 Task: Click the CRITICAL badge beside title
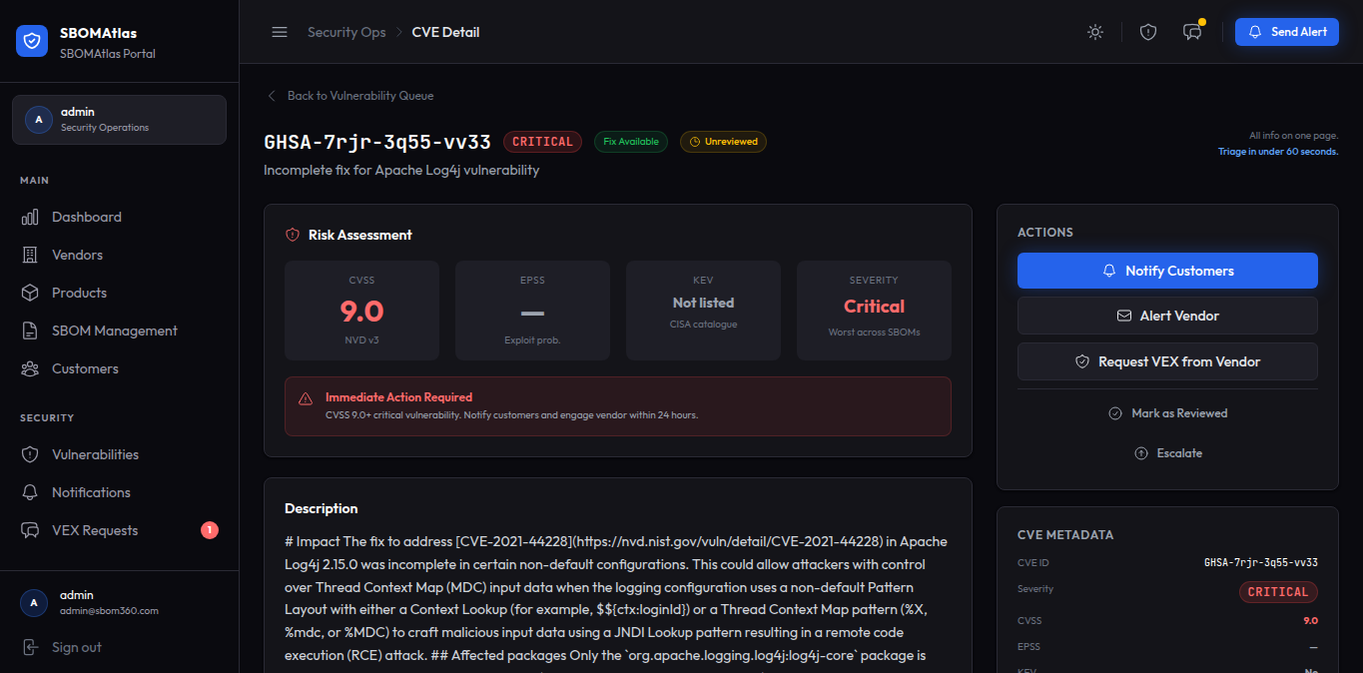click(x=542, y=142)
